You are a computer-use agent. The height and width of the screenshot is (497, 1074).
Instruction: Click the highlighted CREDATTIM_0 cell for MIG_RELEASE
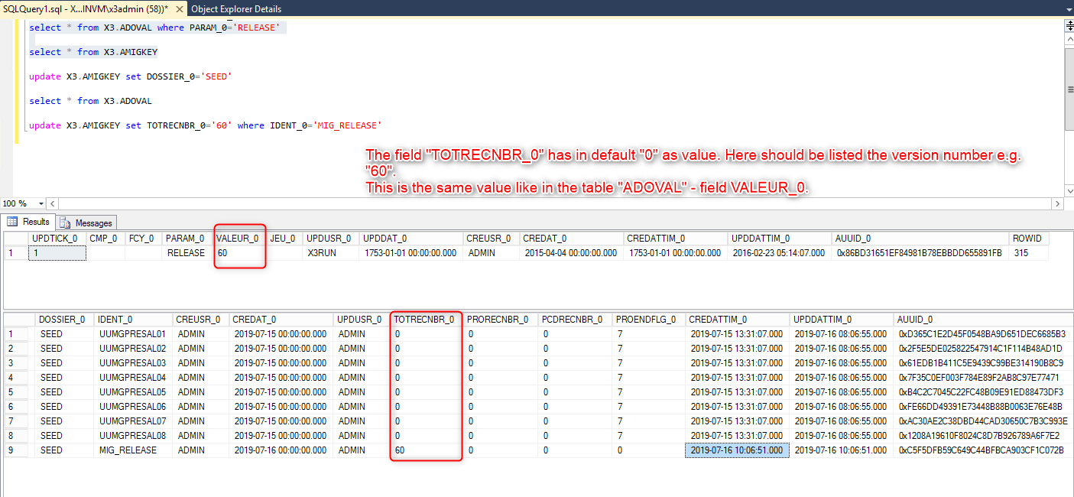click(x=736, y=450)
